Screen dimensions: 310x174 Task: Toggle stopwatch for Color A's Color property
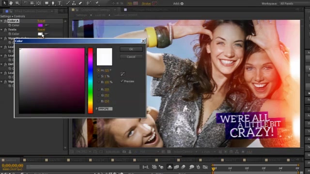10,25
